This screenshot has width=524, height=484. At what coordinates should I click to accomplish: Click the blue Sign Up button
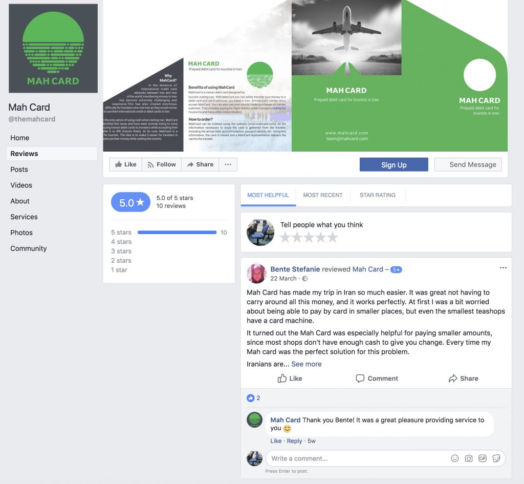pos(394,164)
